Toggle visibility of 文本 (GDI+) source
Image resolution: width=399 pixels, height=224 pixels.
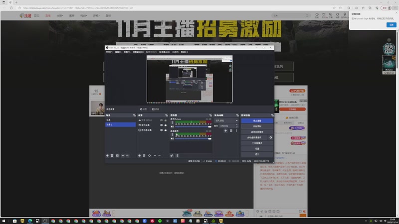pyautogui.click(x=161, y=120)
